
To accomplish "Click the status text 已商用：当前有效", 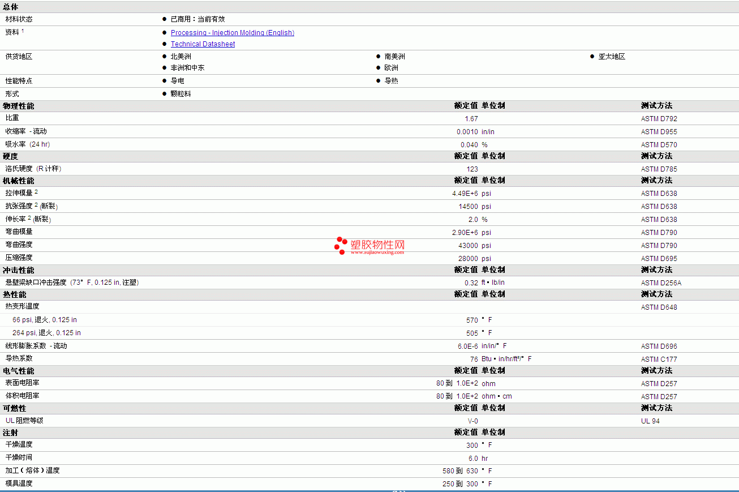I will point(198,19).
